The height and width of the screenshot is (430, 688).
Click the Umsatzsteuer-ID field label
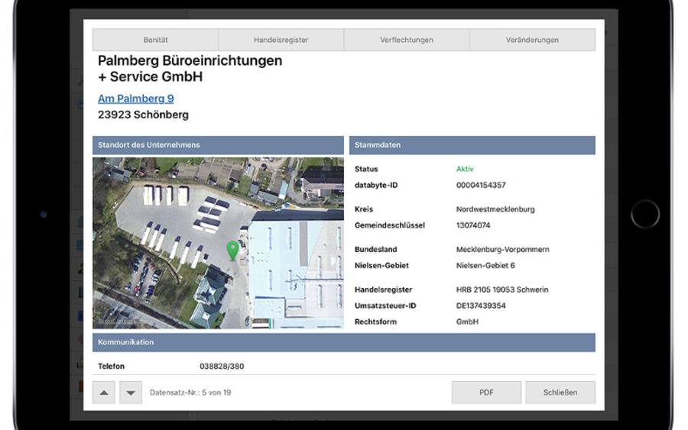pos(385,306)
